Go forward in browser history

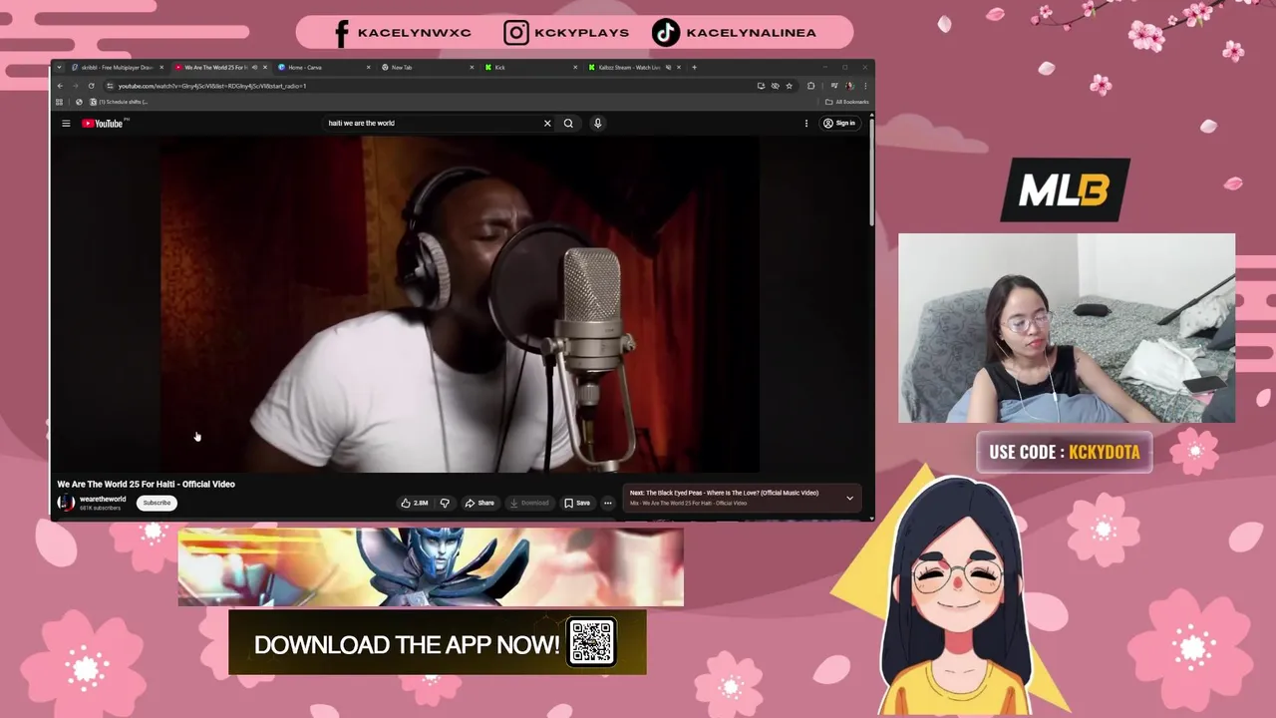point(75,86)
